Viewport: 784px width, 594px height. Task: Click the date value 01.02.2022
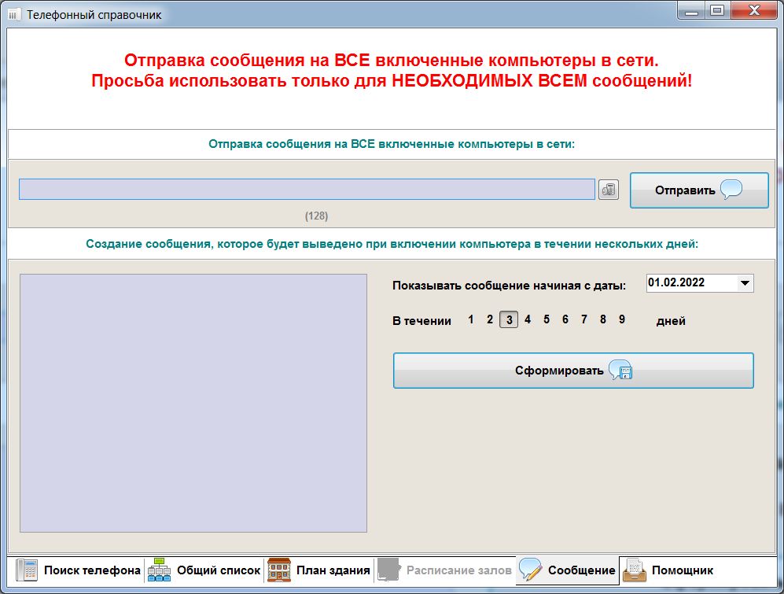(676, 282)
